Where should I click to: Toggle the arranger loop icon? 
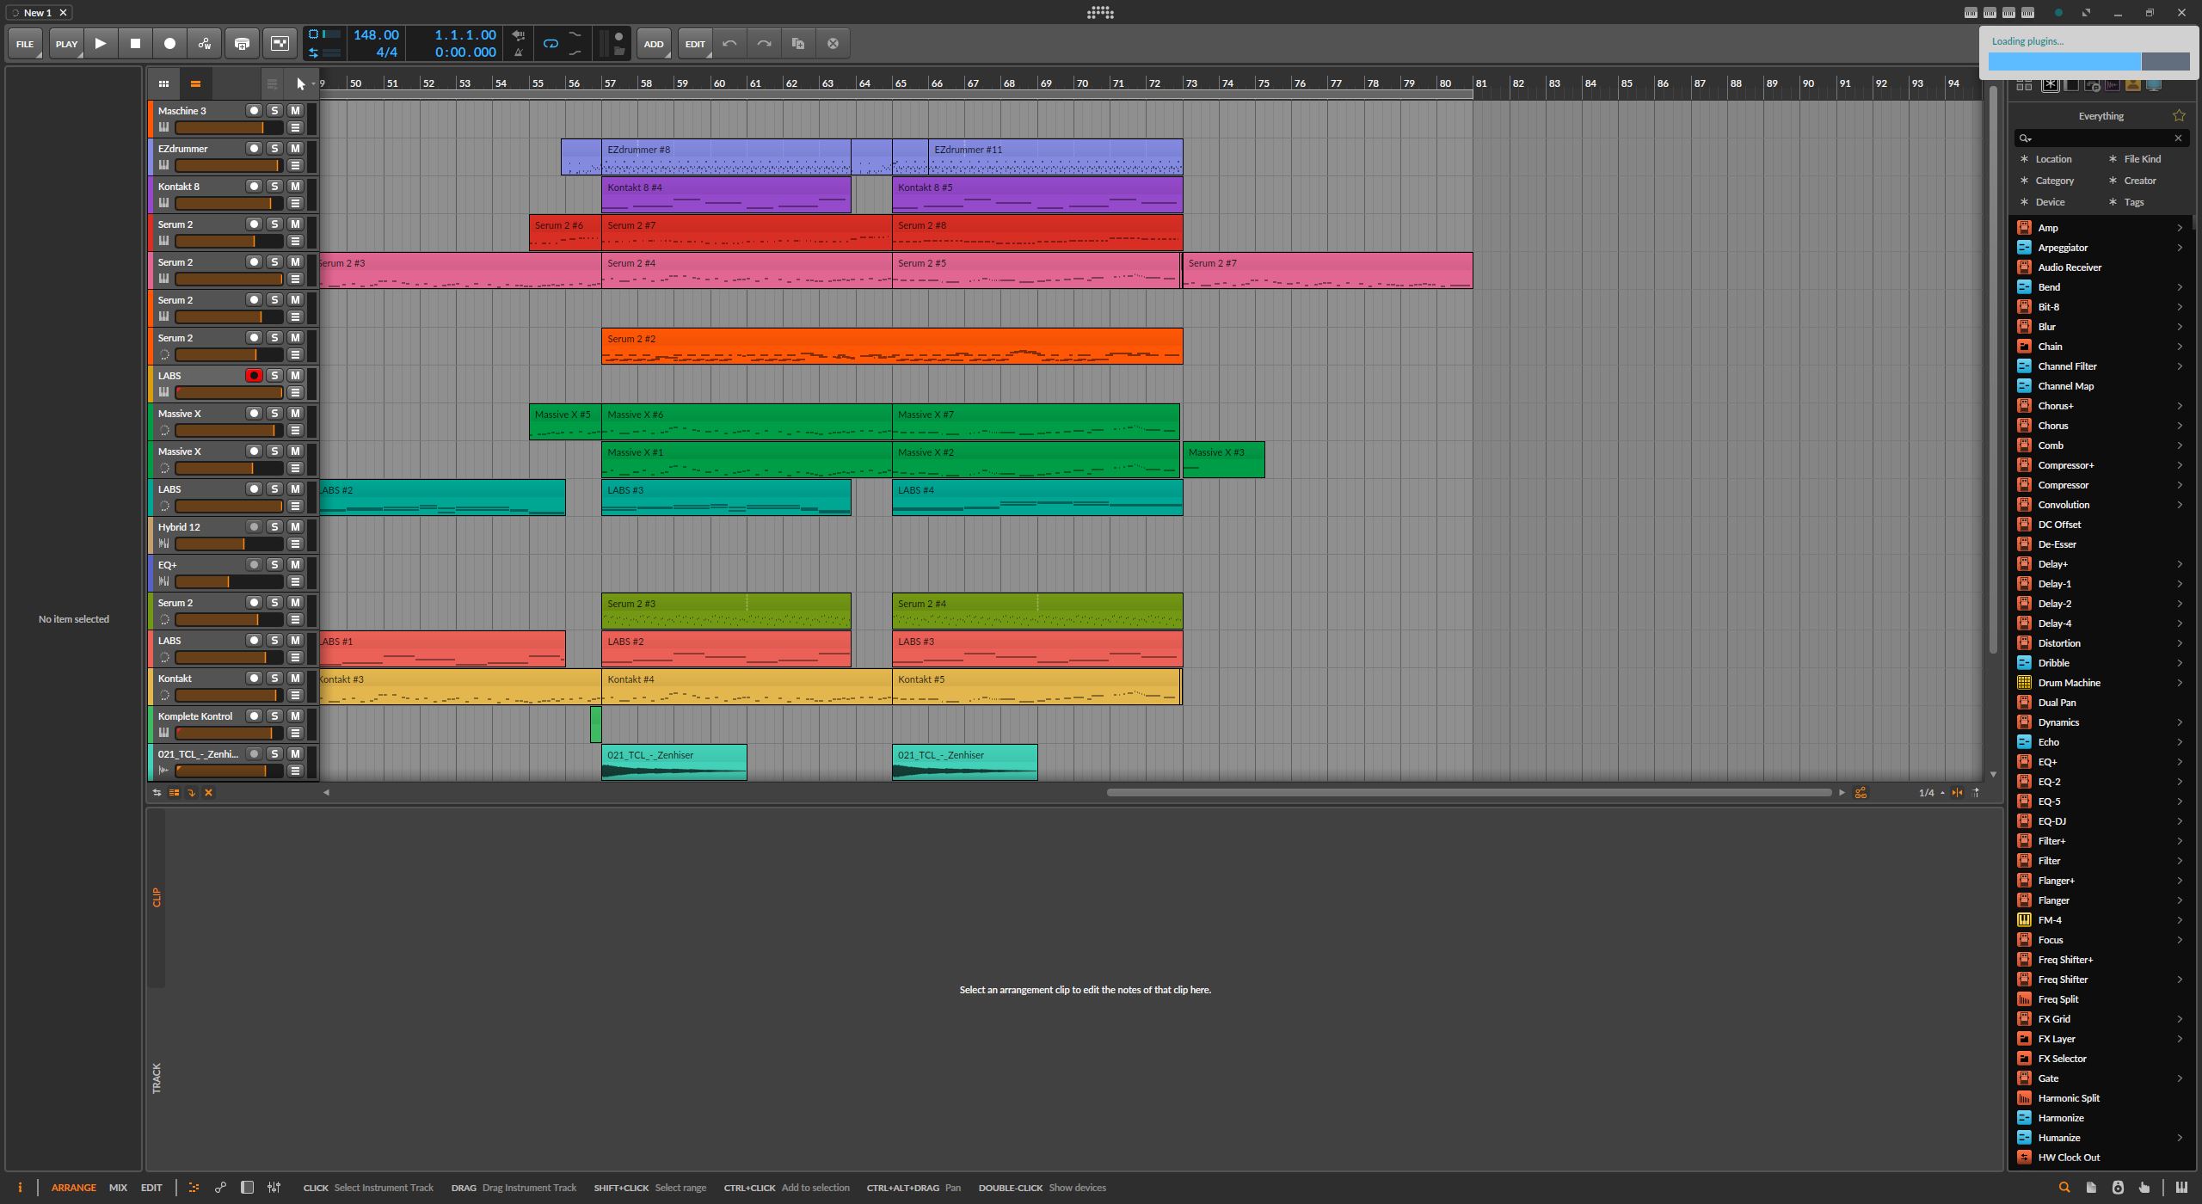point(550,43)
